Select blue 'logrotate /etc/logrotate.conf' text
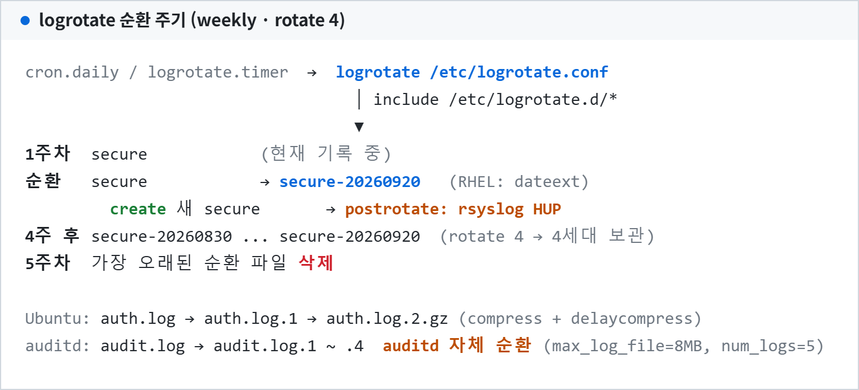This screenshot has width=859, height=390. 472,72
